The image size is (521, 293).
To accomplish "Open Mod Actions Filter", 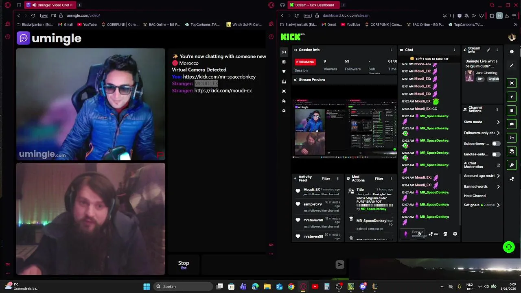I will pyautogui.click(x=379, y=179).
